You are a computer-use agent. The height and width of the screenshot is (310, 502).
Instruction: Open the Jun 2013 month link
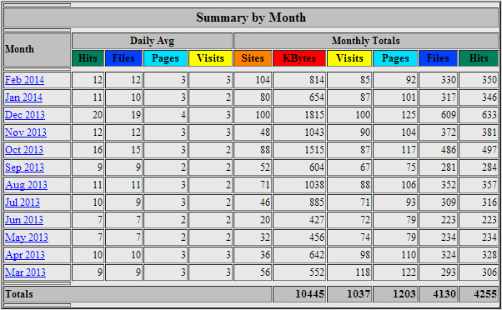click(x=24, y=220)
